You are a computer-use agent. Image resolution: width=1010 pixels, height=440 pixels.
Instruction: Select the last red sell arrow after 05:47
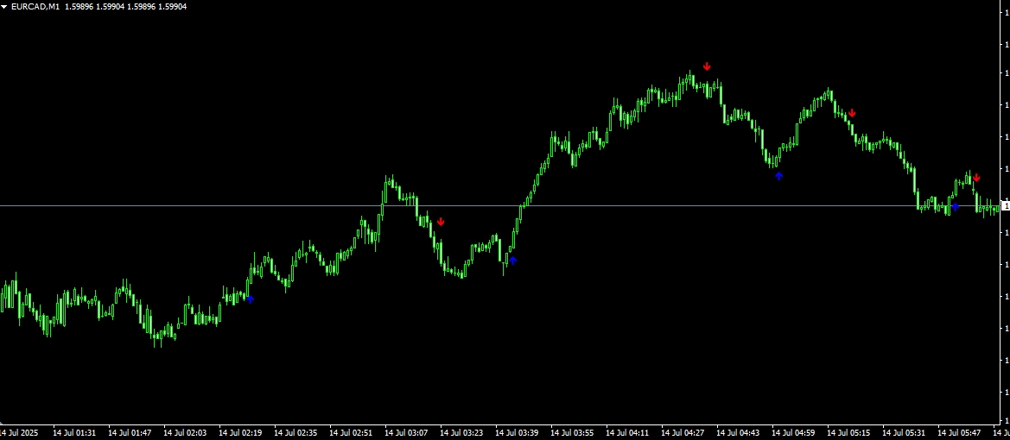(976, 178)
